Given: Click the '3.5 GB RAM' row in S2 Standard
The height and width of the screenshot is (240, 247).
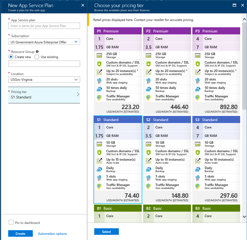Looking at the screenshot, I should coord(167,136).
